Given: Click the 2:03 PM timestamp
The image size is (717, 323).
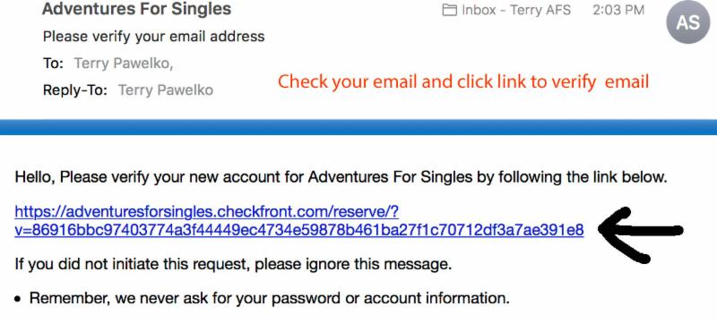Looking at the screenshot, I should click(x=618, y=10).
